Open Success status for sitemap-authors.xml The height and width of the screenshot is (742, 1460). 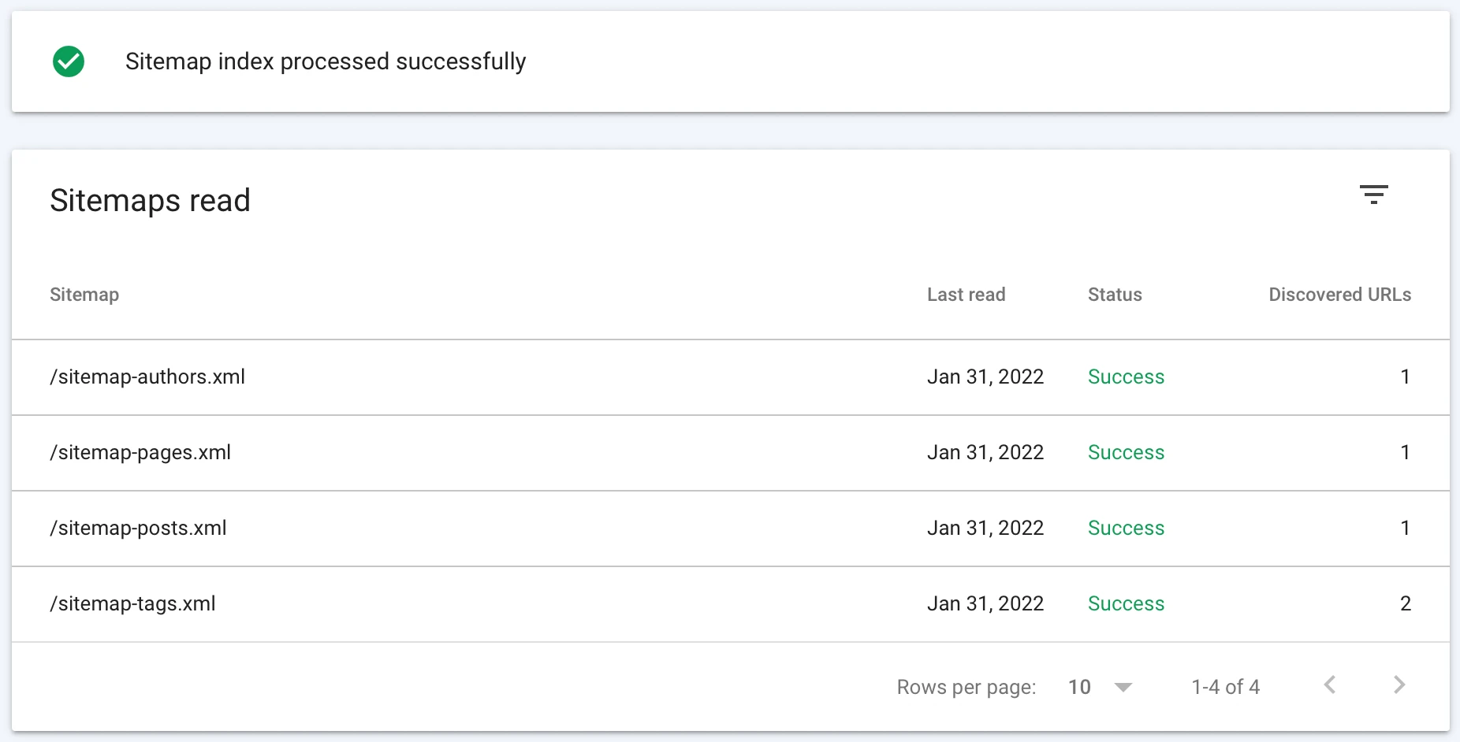(1126, 377)
